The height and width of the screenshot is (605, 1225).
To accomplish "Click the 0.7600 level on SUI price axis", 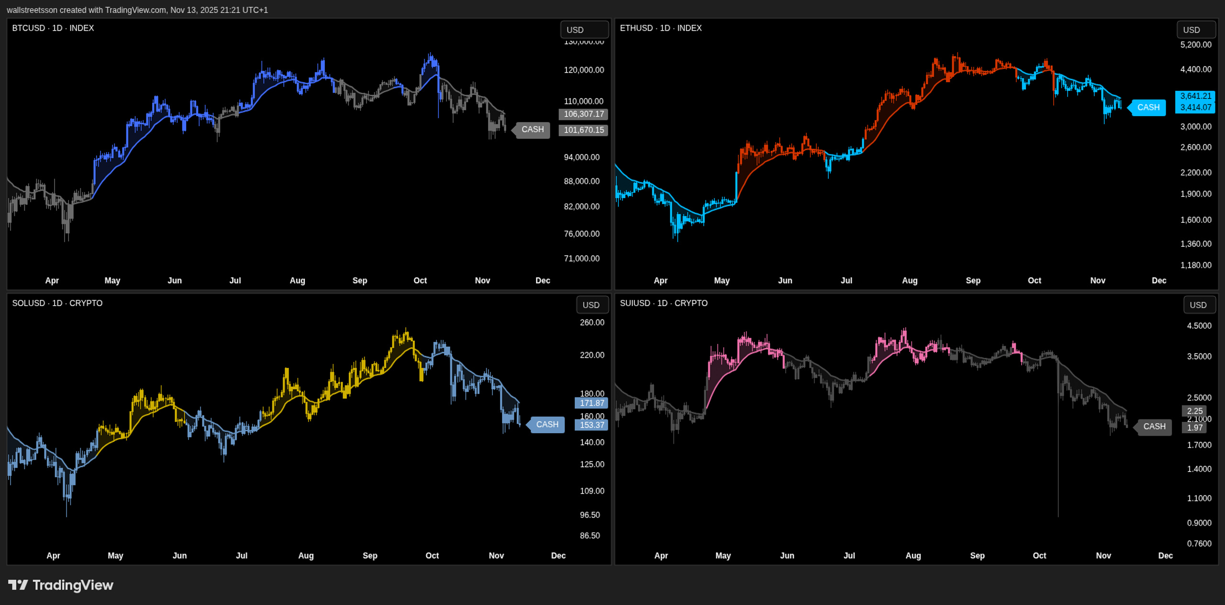I will click(x=1199, y=544).
